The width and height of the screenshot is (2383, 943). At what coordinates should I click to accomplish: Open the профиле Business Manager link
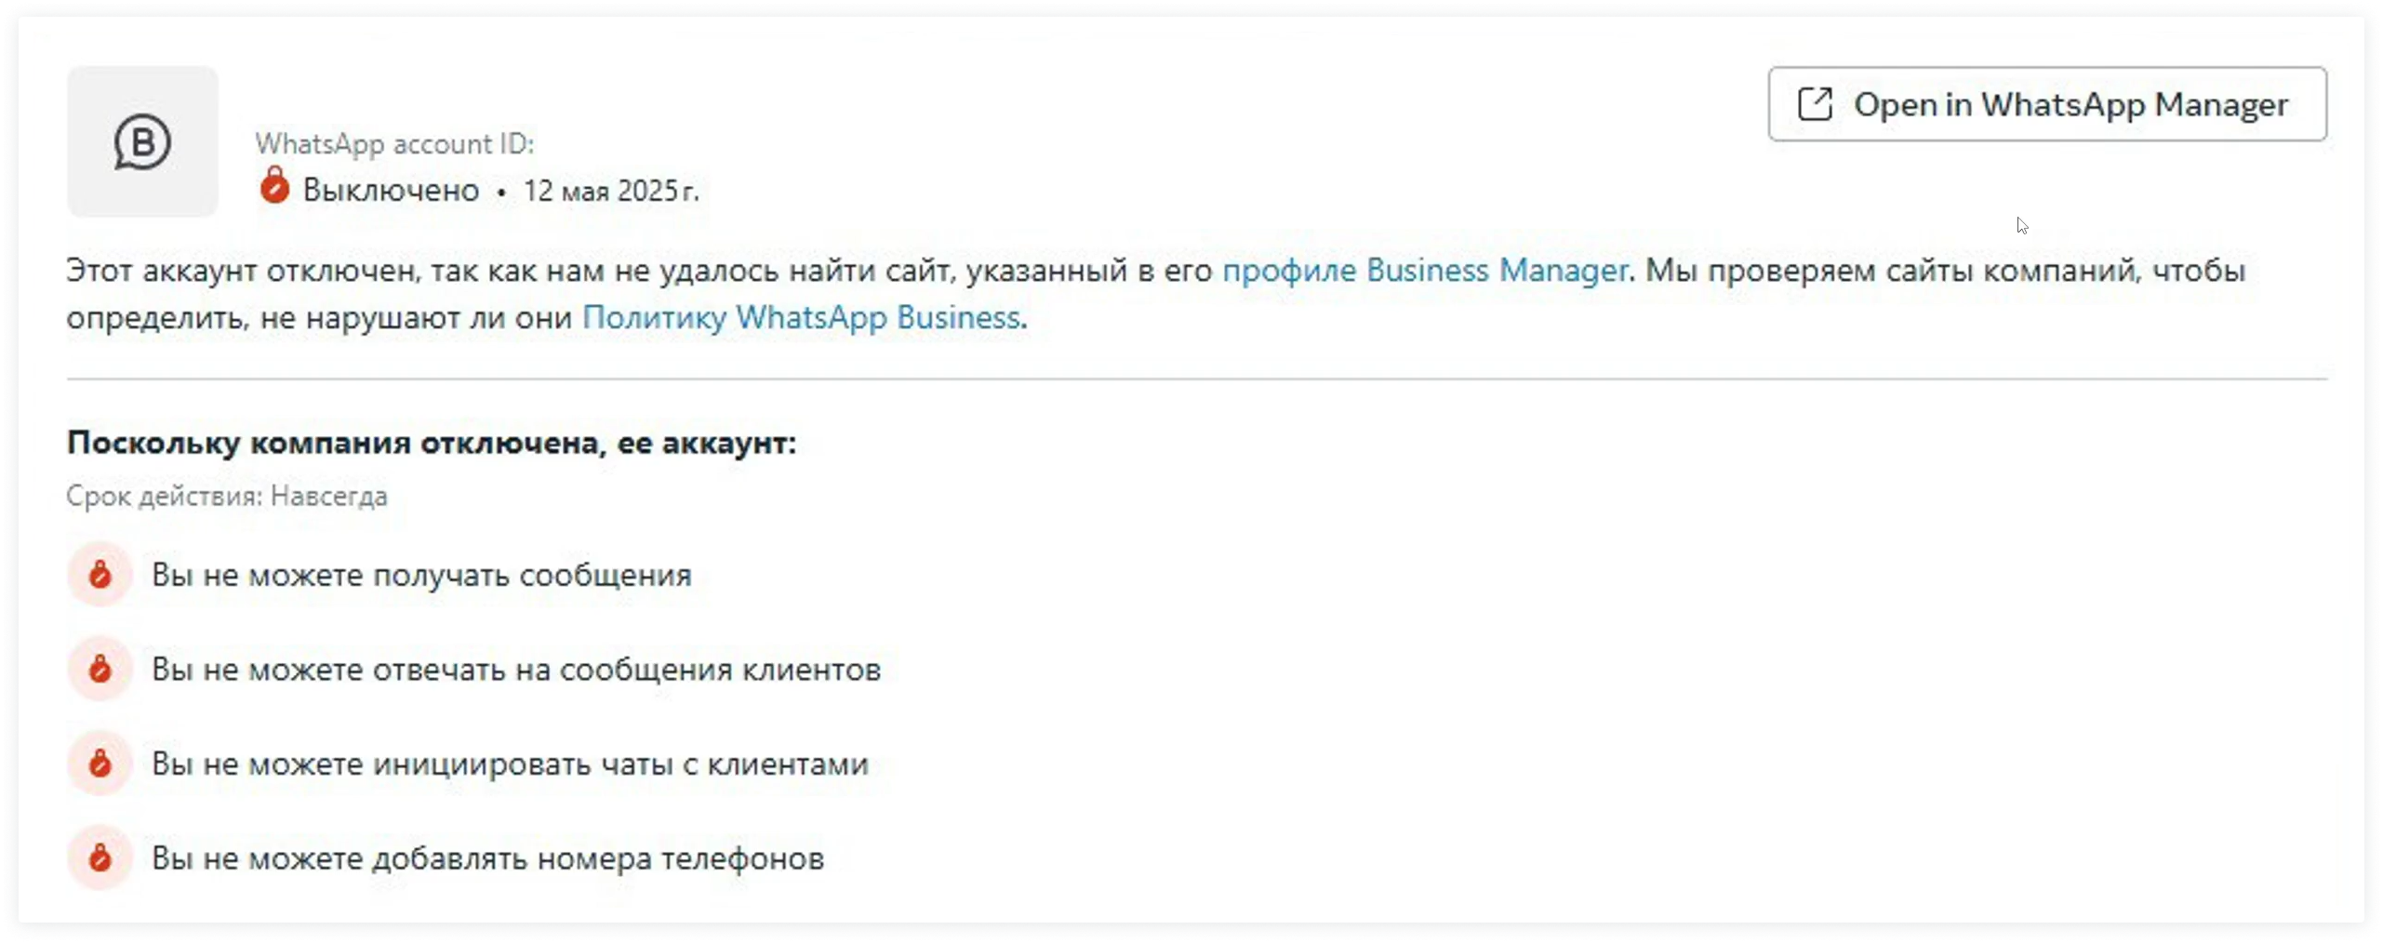[x=1424, y=271]
